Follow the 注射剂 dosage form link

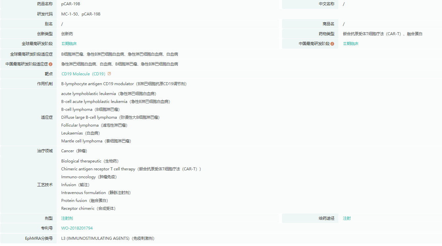pos(67,218)
